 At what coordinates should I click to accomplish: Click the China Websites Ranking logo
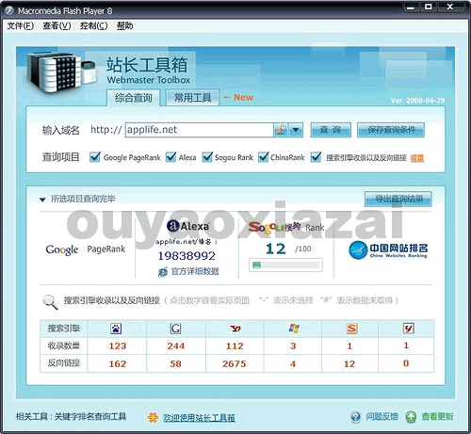pos(388,250)
